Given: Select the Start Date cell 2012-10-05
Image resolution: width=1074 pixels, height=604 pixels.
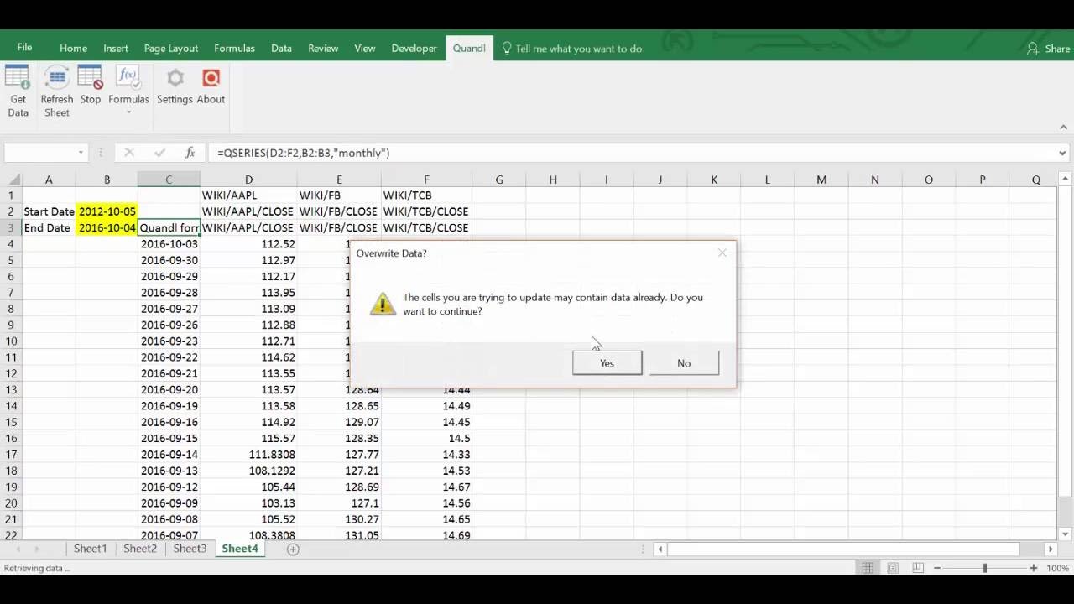Looking at the screenshot, I should [107, 211].
